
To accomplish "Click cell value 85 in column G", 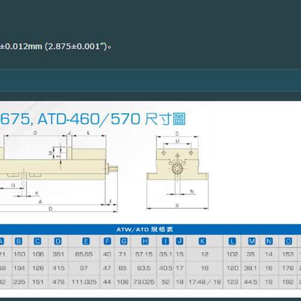I will [x=122, y=268].
